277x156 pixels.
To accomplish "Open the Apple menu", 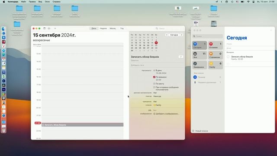I will point(4,2).
